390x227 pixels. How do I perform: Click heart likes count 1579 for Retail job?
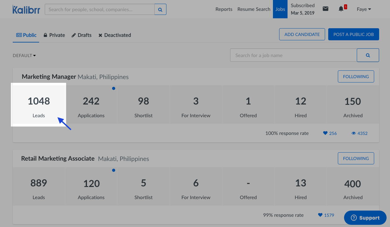(326, 215)
